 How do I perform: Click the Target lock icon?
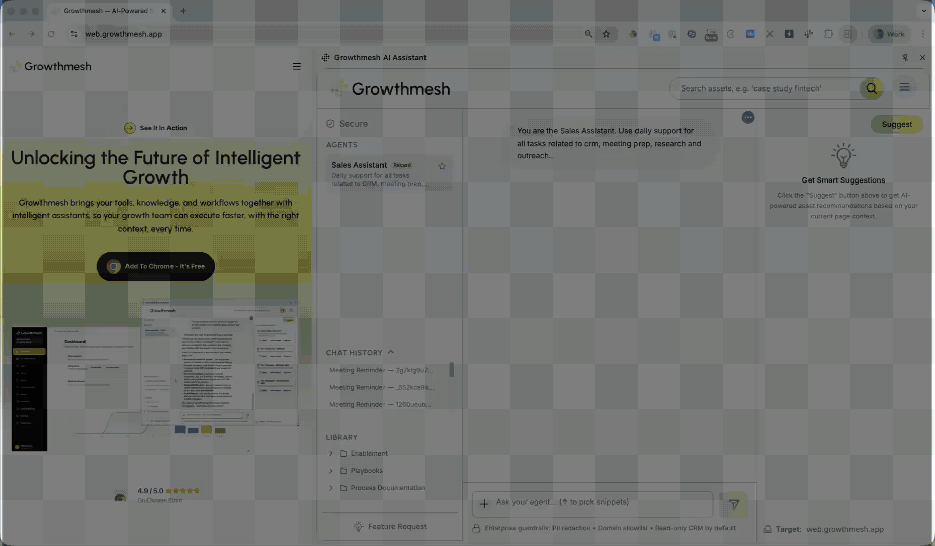[x=768, y=529]
